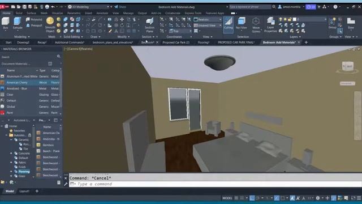Click the Name column header in document materials
This screenshot has width=362, height=204.
coord(11,70)
